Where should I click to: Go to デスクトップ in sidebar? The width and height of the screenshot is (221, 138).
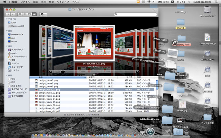point(15,50)
